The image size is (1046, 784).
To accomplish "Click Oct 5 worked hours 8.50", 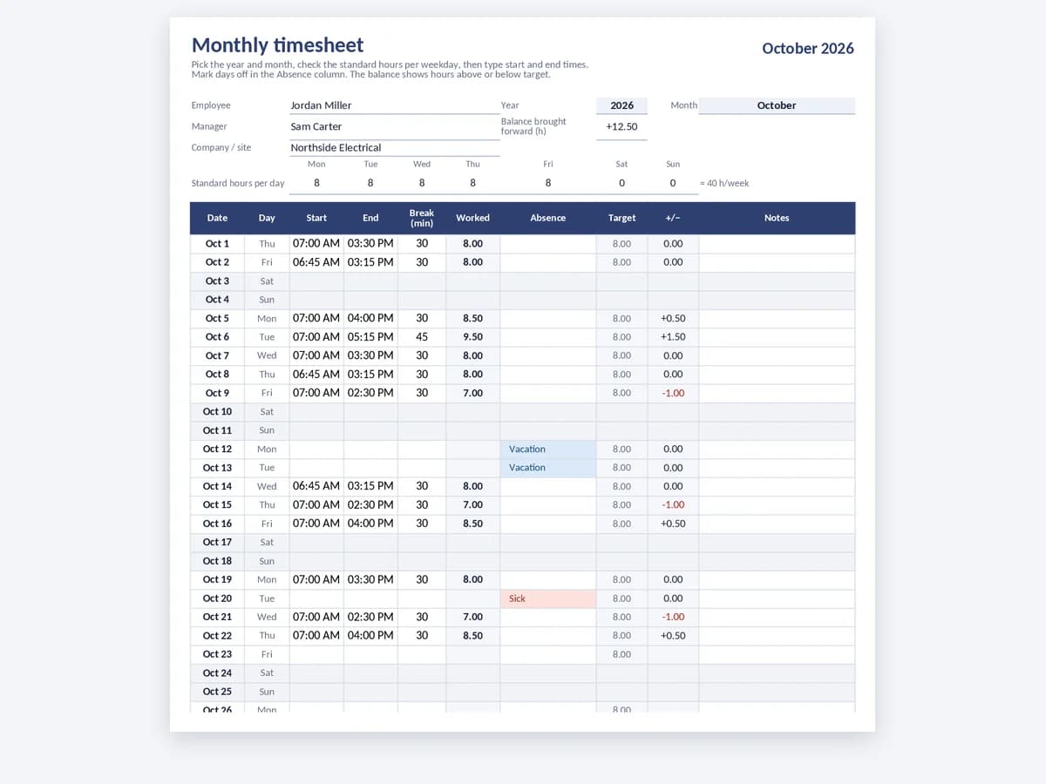I will tap(472, 318).
